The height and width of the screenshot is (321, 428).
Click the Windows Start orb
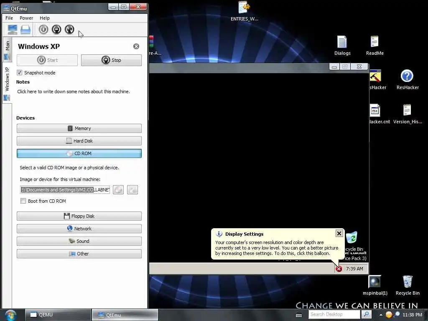(x=10, y=315)
